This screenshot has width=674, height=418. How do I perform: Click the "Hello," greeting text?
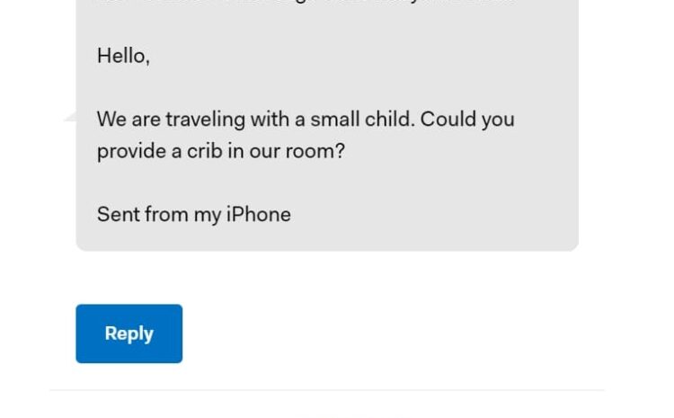[x=123, y=57]
